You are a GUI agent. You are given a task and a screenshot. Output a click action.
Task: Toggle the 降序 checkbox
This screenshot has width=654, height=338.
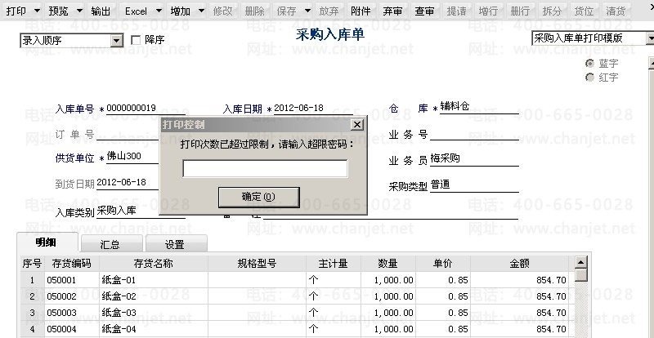tap(136, 41)
